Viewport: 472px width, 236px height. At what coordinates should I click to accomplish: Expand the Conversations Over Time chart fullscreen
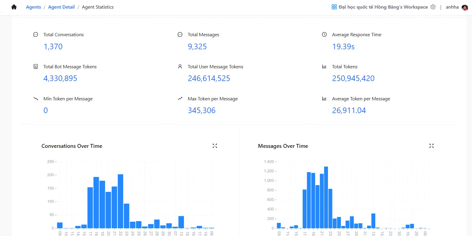215,146
